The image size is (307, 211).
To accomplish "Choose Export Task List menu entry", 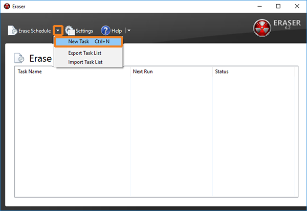I will (85, 53).
